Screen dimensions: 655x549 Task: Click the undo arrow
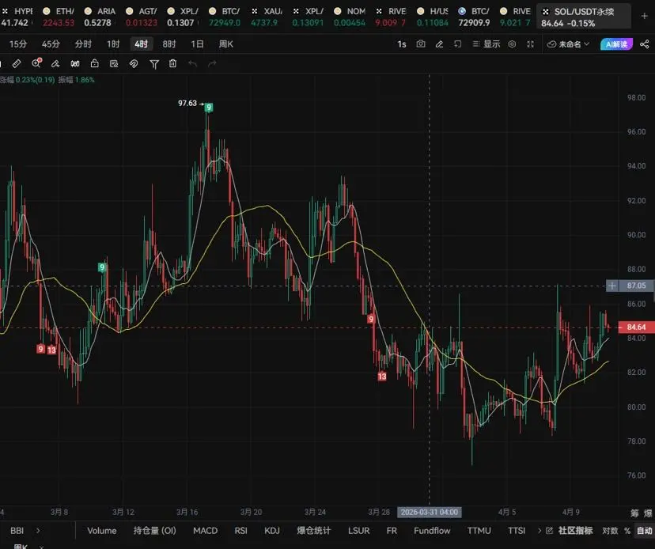point(192,63)
